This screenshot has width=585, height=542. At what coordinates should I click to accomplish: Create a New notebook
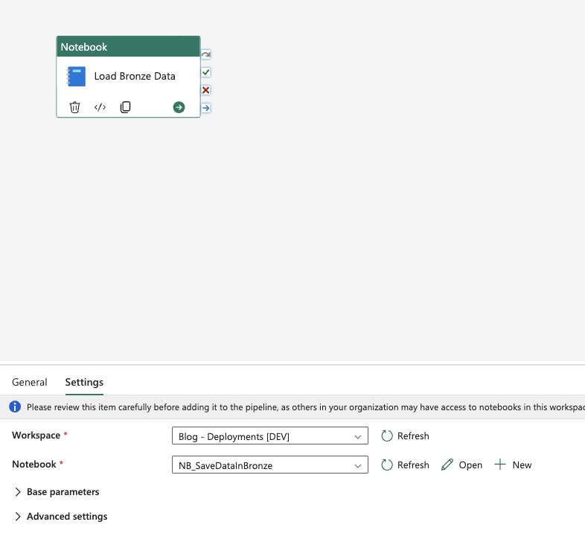[x=514, y=465]
